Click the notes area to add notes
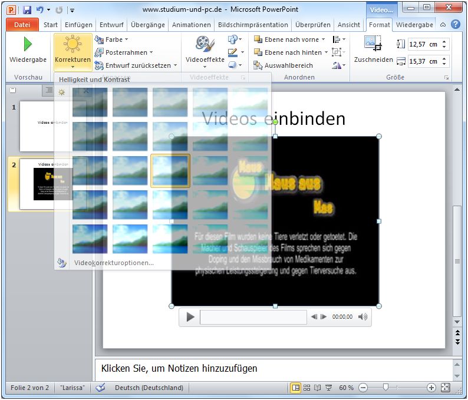The height and width of the screenshot is (400, 468). (x=275, y=369)
